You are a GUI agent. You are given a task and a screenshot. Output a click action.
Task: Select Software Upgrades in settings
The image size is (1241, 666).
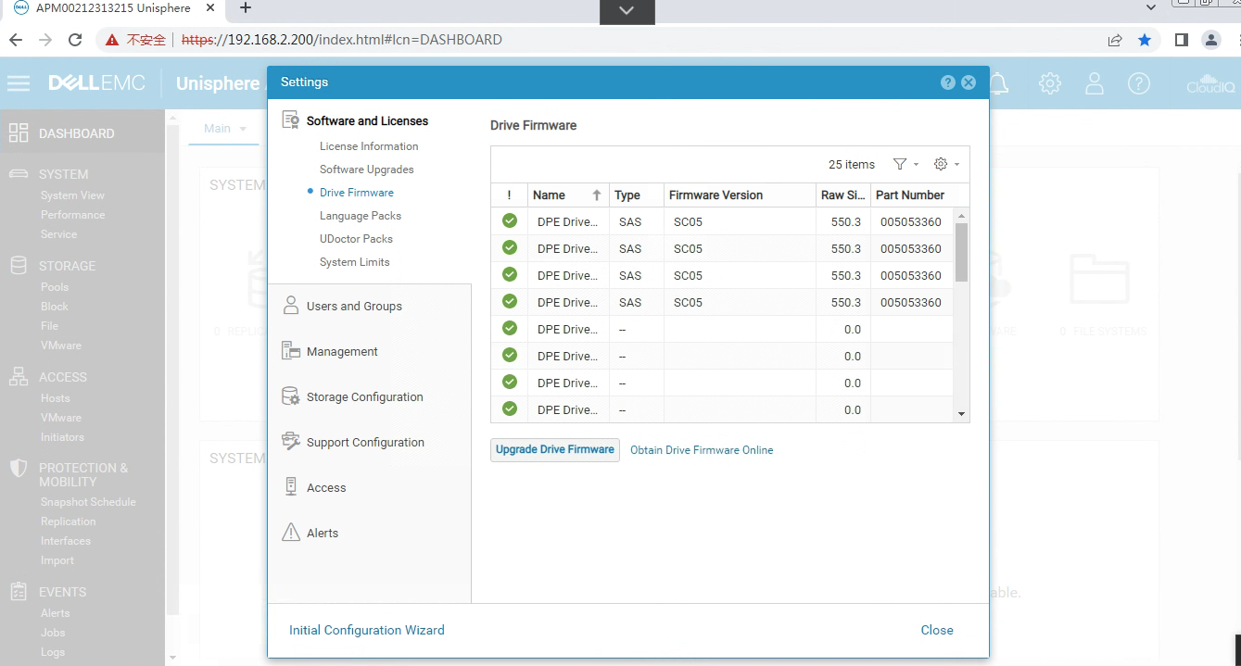click(x=367, y=170)
